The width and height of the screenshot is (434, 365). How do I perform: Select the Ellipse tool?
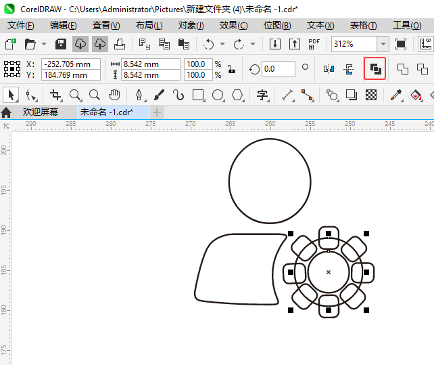[x=218, y=95]
